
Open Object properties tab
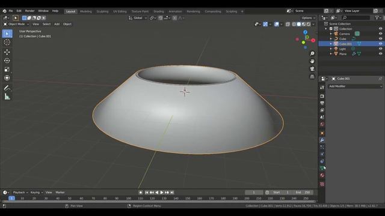pos(322,133)
